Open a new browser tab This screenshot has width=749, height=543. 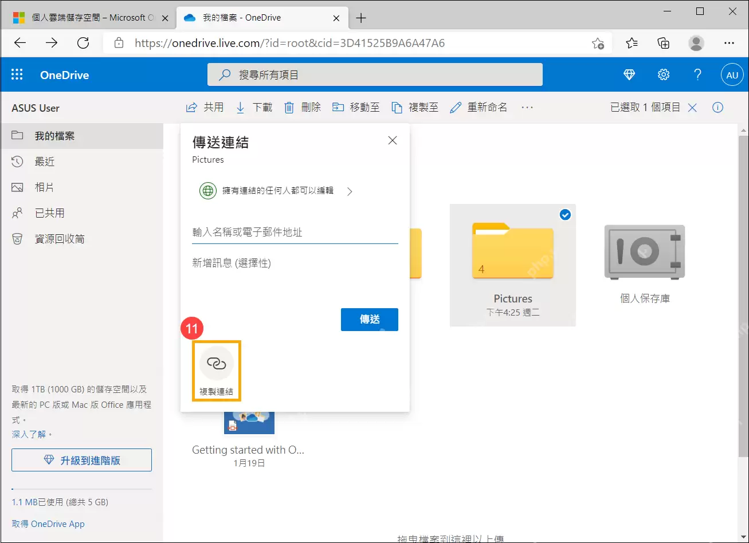[x=361, y=18]
